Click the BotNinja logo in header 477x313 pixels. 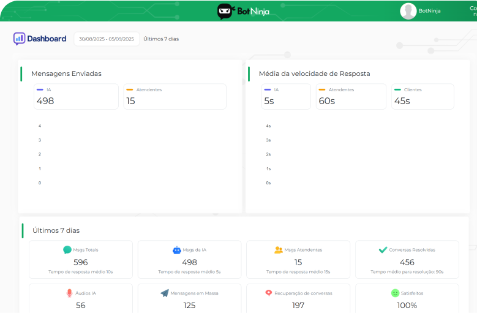pyautogui.click(x=243, y=11)
